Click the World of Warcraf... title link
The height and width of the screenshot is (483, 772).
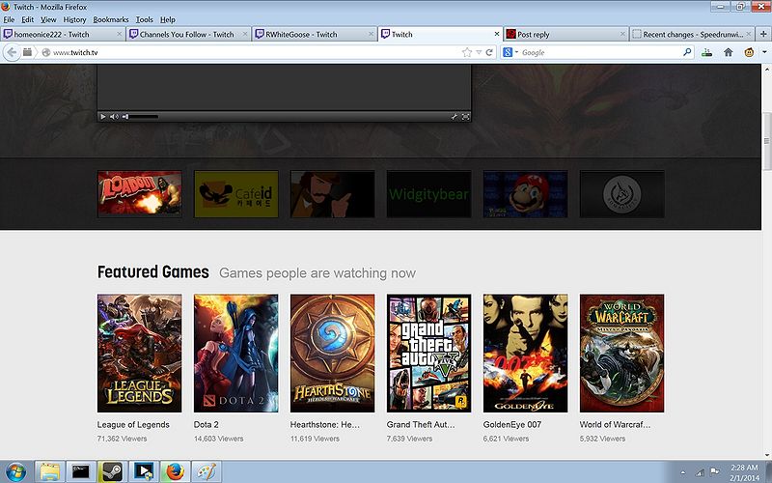[615, 424]
